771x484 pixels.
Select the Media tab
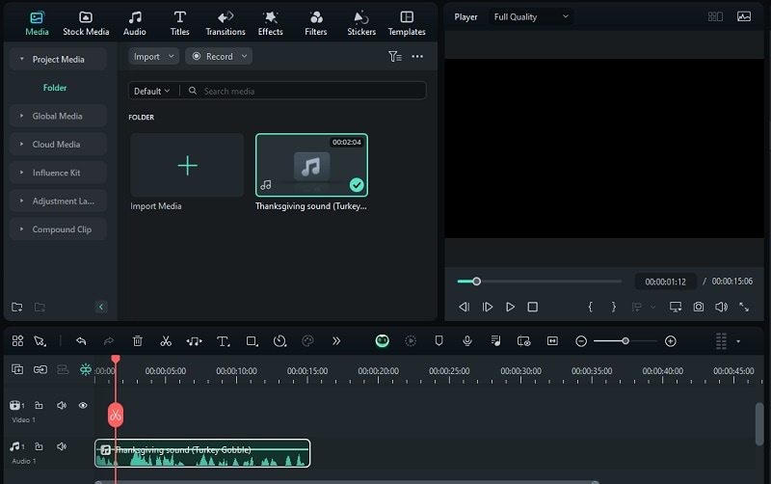[x=37, y=23]
